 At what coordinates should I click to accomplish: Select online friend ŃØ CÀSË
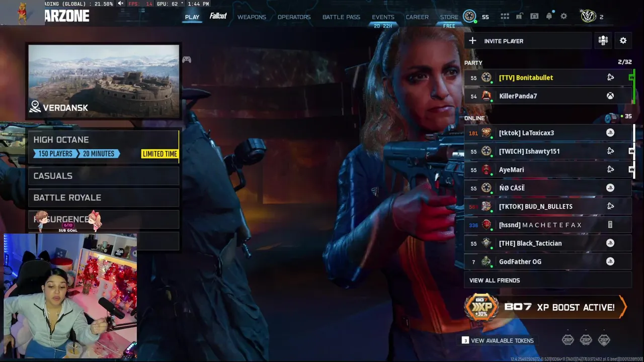pyautogui.click(x=547, y=188)
